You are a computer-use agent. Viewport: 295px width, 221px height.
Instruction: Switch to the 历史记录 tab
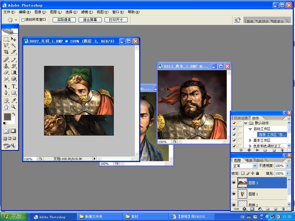point(241,118)
